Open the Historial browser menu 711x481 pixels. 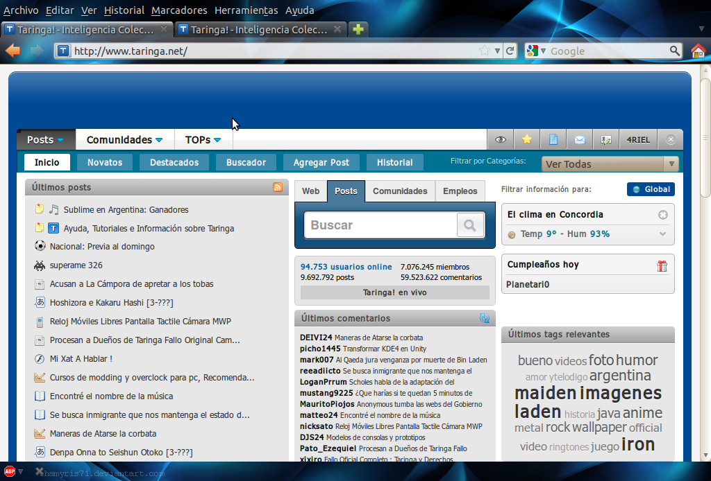pos(124,10)
